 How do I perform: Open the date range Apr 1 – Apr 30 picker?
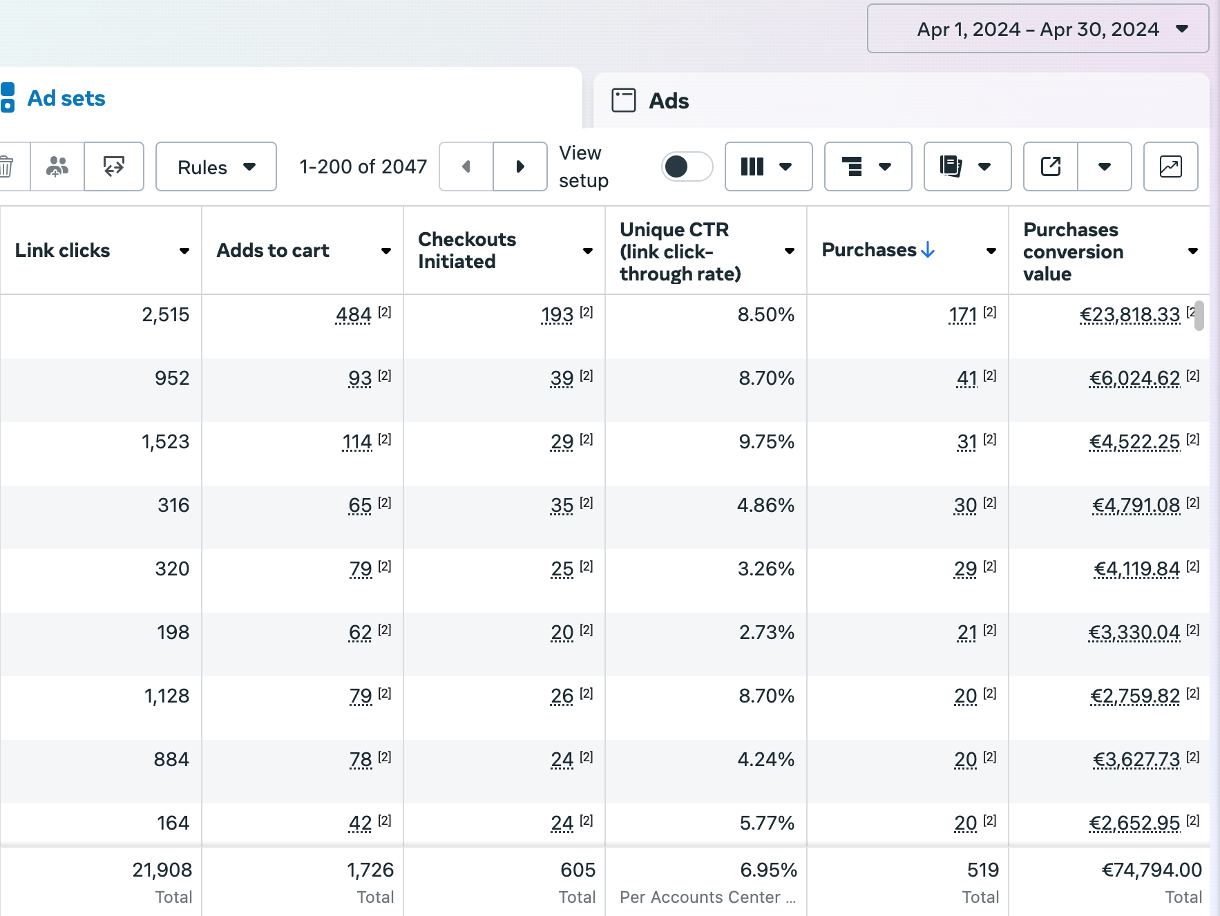point(1038,29)
